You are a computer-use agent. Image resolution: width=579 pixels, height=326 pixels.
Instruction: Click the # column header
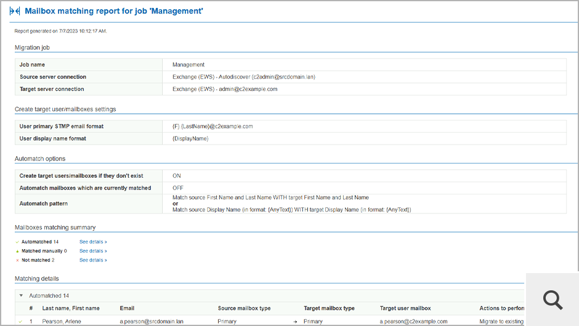31,308
